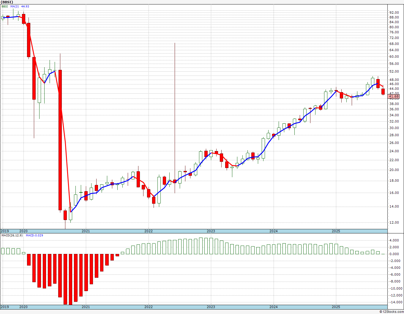Viewport: 404px width, 314px height.
Task: Click the 0.000 MACD axis label
Action: [394, 254]
